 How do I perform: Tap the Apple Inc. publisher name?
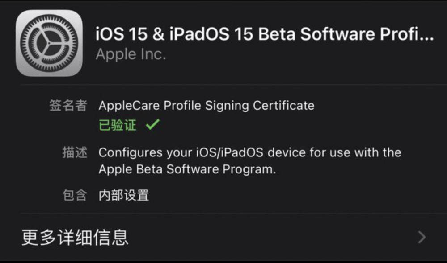131,54
